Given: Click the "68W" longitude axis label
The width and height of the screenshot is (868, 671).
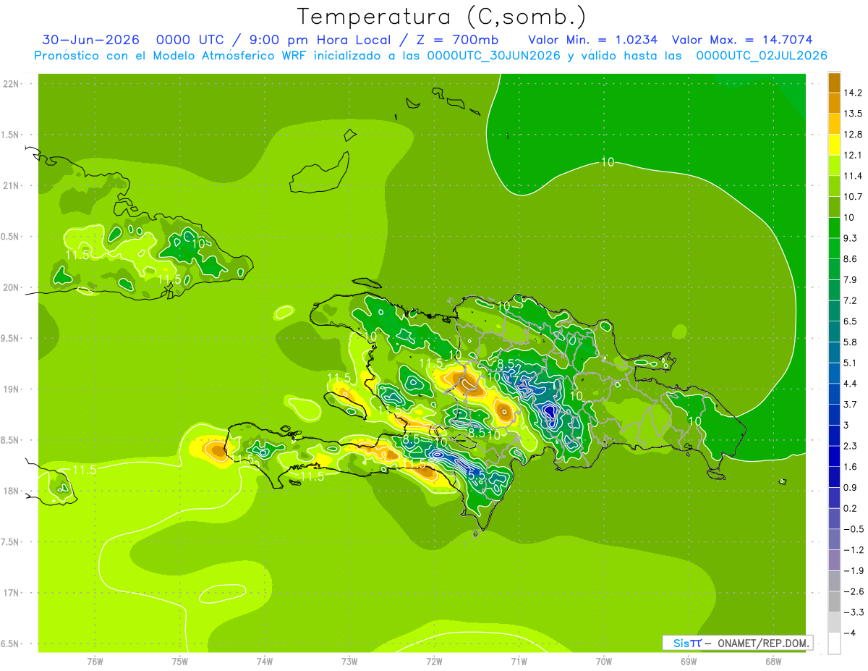Looking at the screenshot, I should click(773, 662).
